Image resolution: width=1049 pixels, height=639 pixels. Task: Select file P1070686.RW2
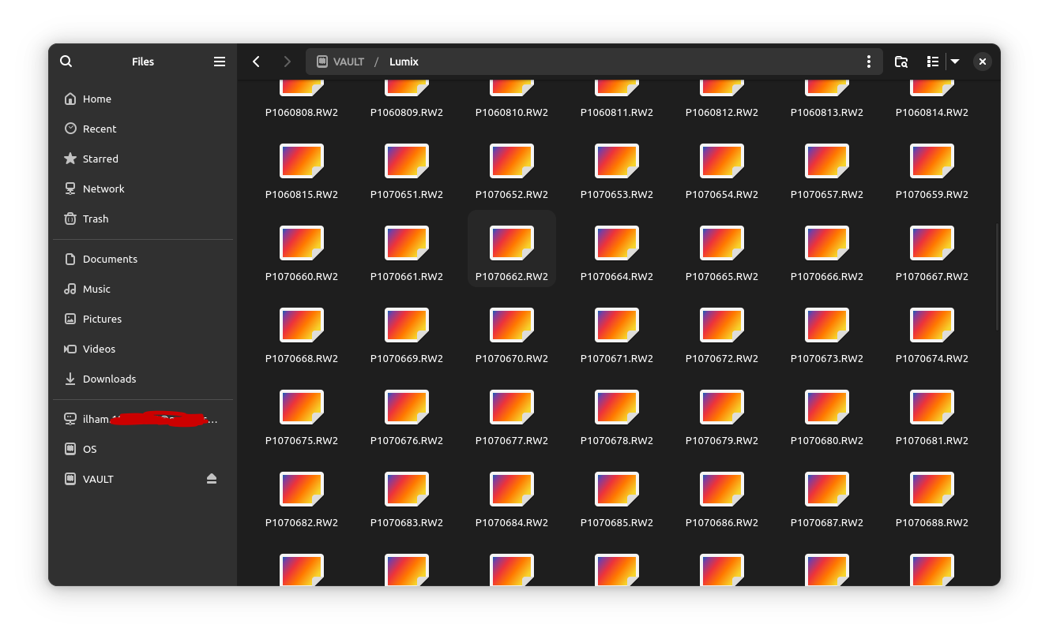click(722, 499)
